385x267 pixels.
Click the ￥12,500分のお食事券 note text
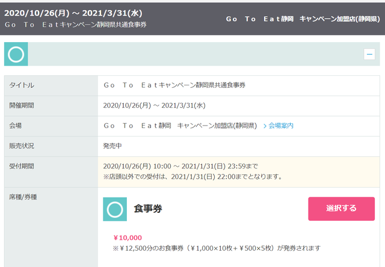[x=217, y=248]
